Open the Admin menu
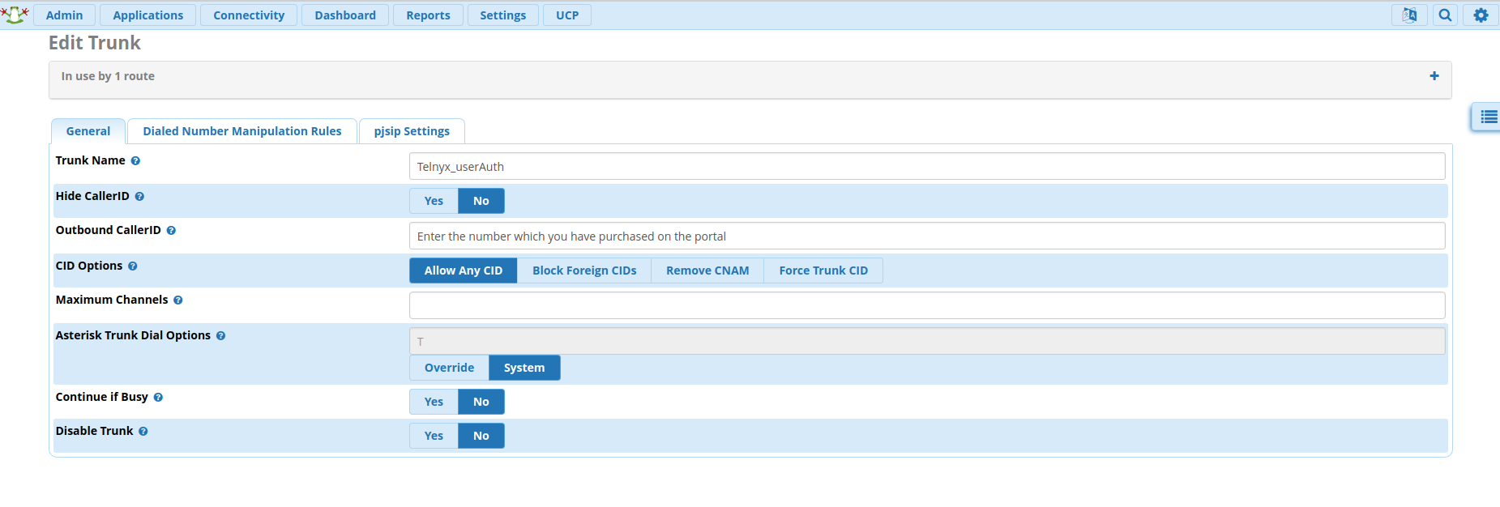The image size is (1500, 507). pyautogui.click(x=65, y=15)
